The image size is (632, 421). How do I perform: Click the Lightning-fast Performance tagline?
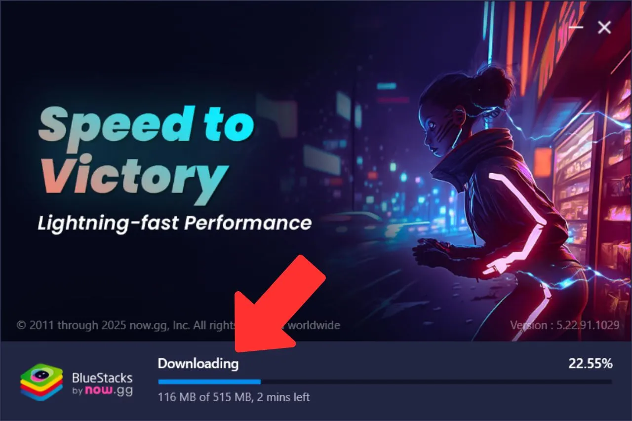point(175,224)
